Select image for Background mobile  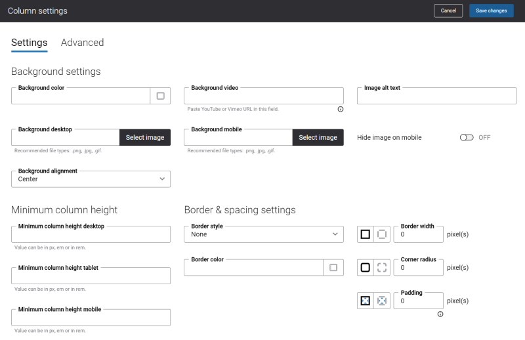pos(318,137)
